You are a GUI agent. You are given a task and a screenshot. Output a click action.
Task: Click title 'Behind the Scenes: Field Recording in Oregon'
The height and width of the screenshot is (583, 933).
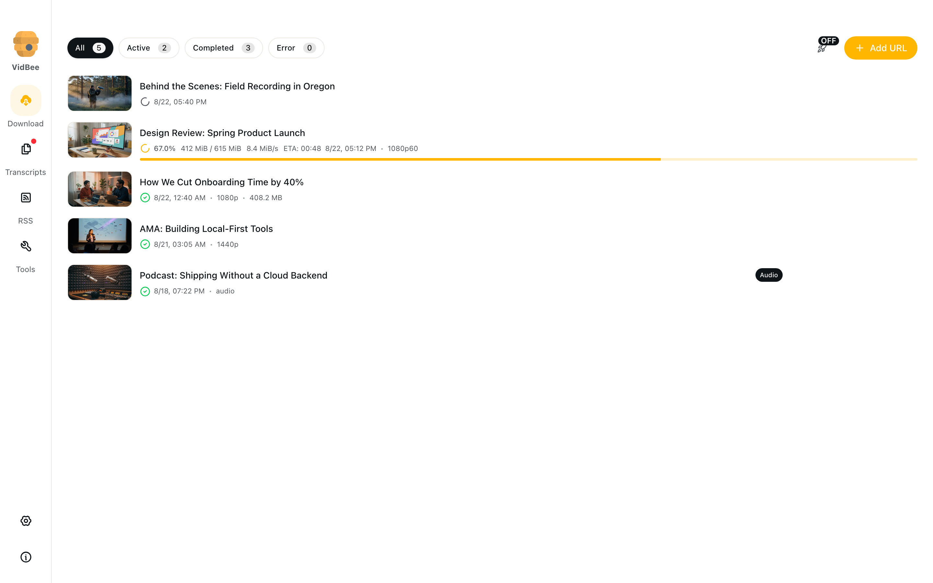tap(237, 86)
